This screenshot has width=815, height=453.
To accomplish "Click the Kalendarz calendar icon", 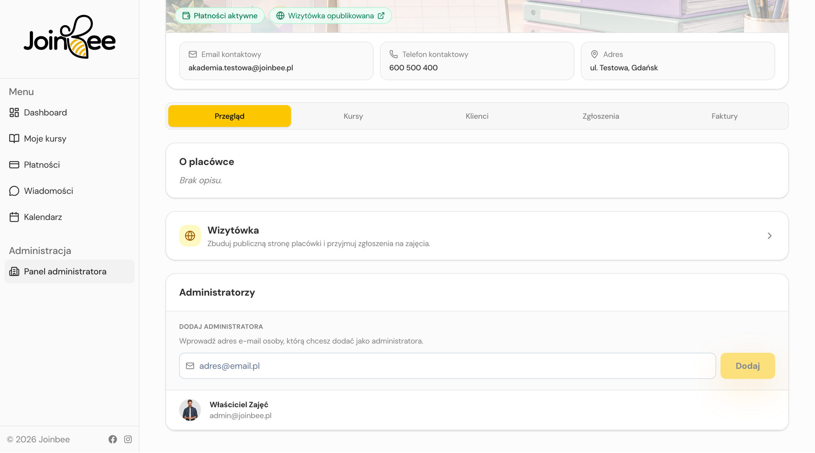I will [14, 217].
